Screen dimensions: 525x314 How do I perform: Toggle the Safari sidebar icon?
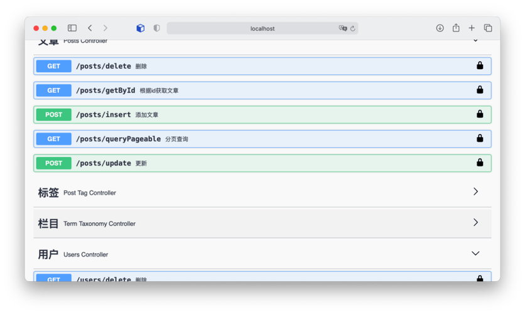72,28
